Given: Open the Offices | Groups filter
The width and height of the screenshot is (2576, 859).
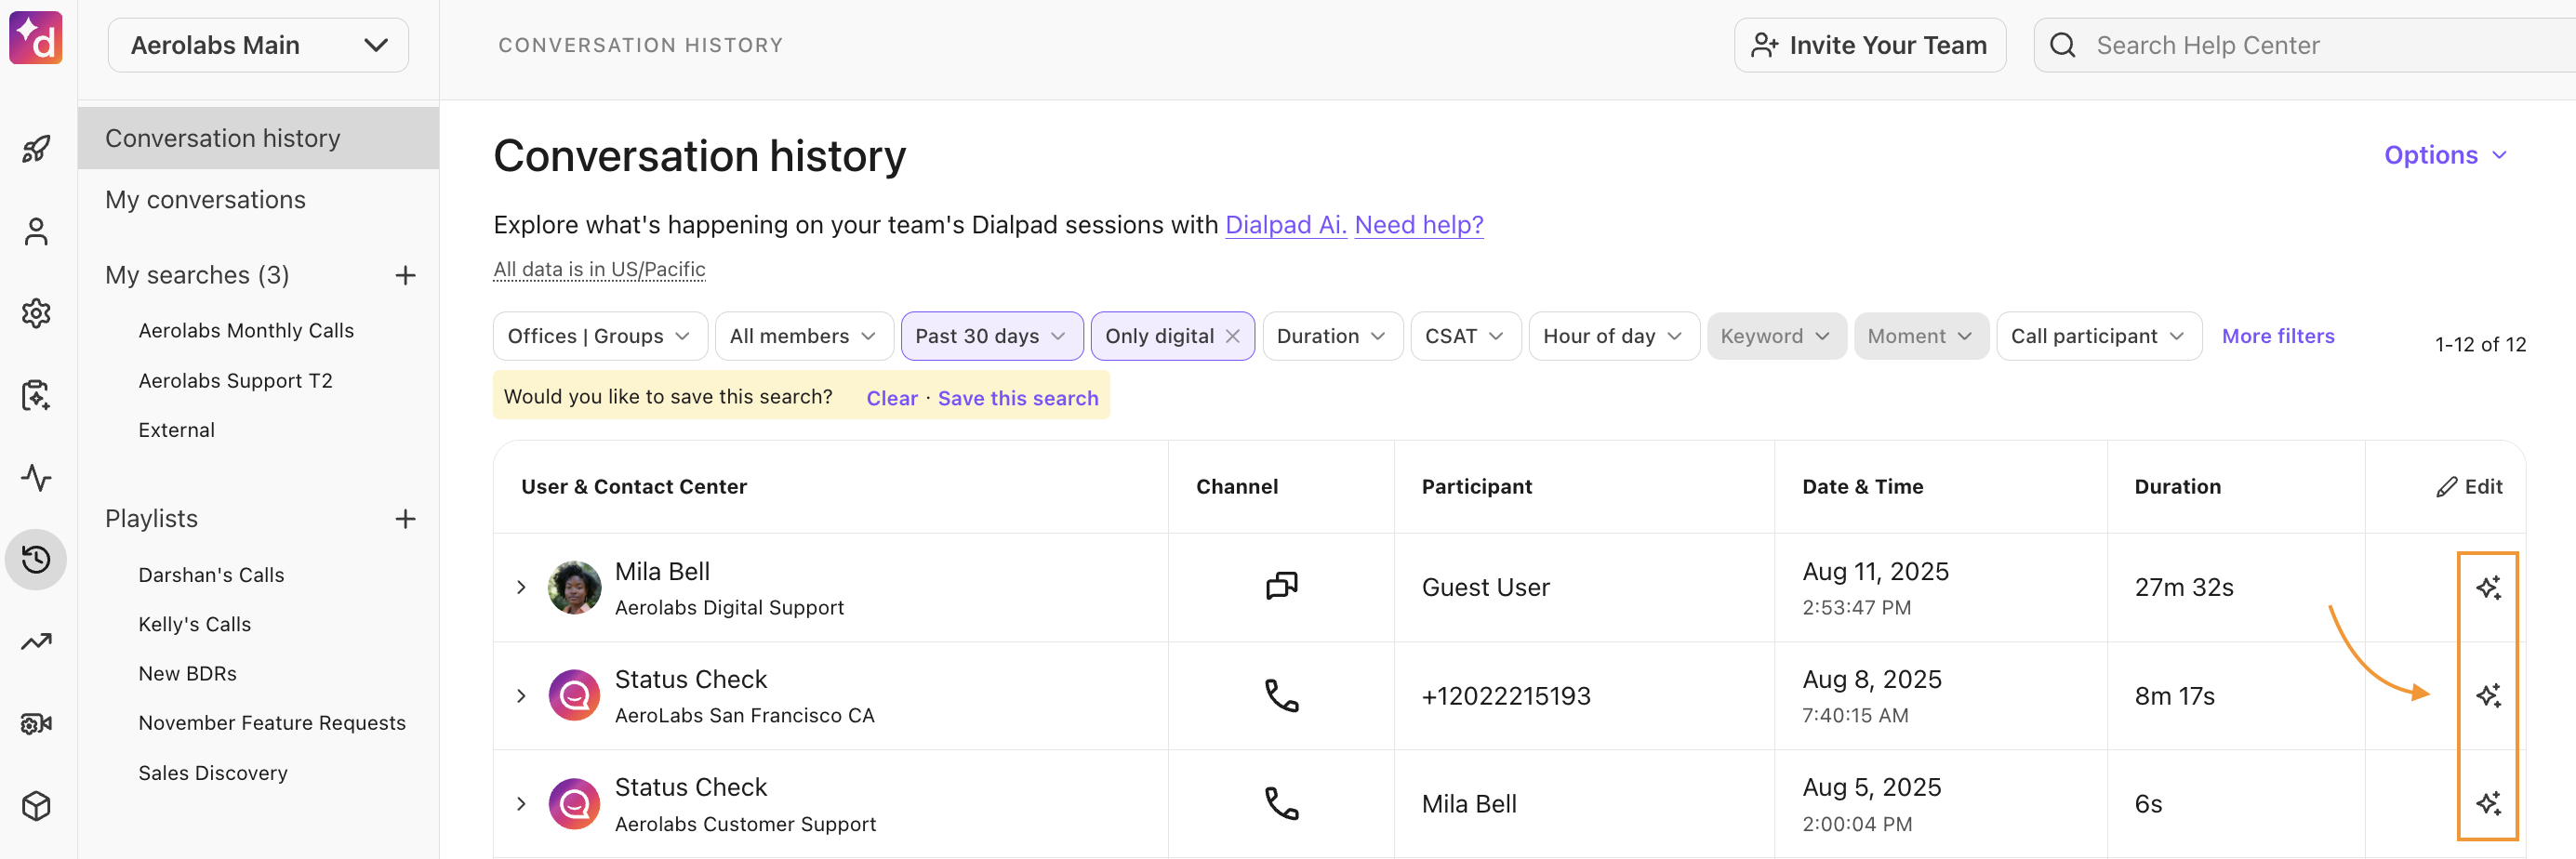Looking at the screenshot, I should [600, 336].
